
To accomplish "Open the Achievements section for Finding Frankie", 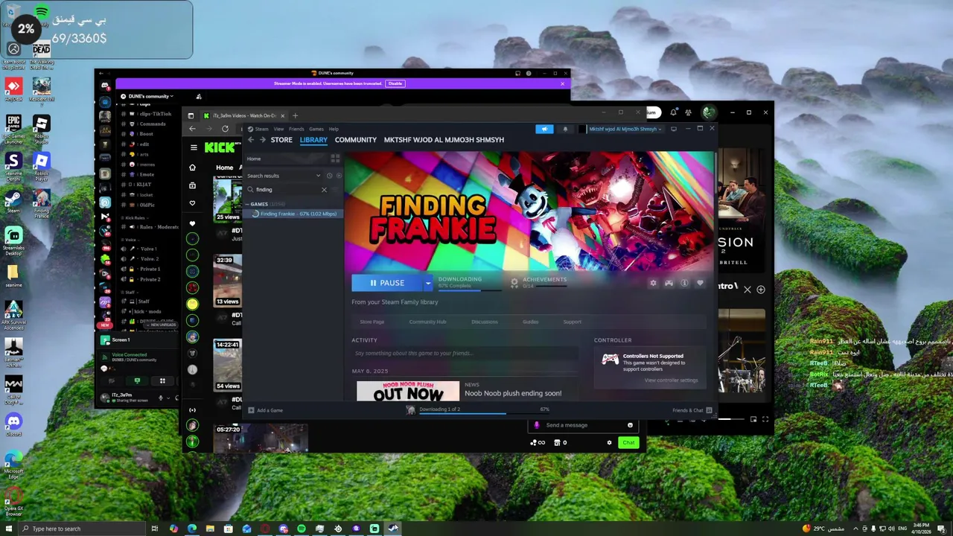I will (x=538, y=282).
